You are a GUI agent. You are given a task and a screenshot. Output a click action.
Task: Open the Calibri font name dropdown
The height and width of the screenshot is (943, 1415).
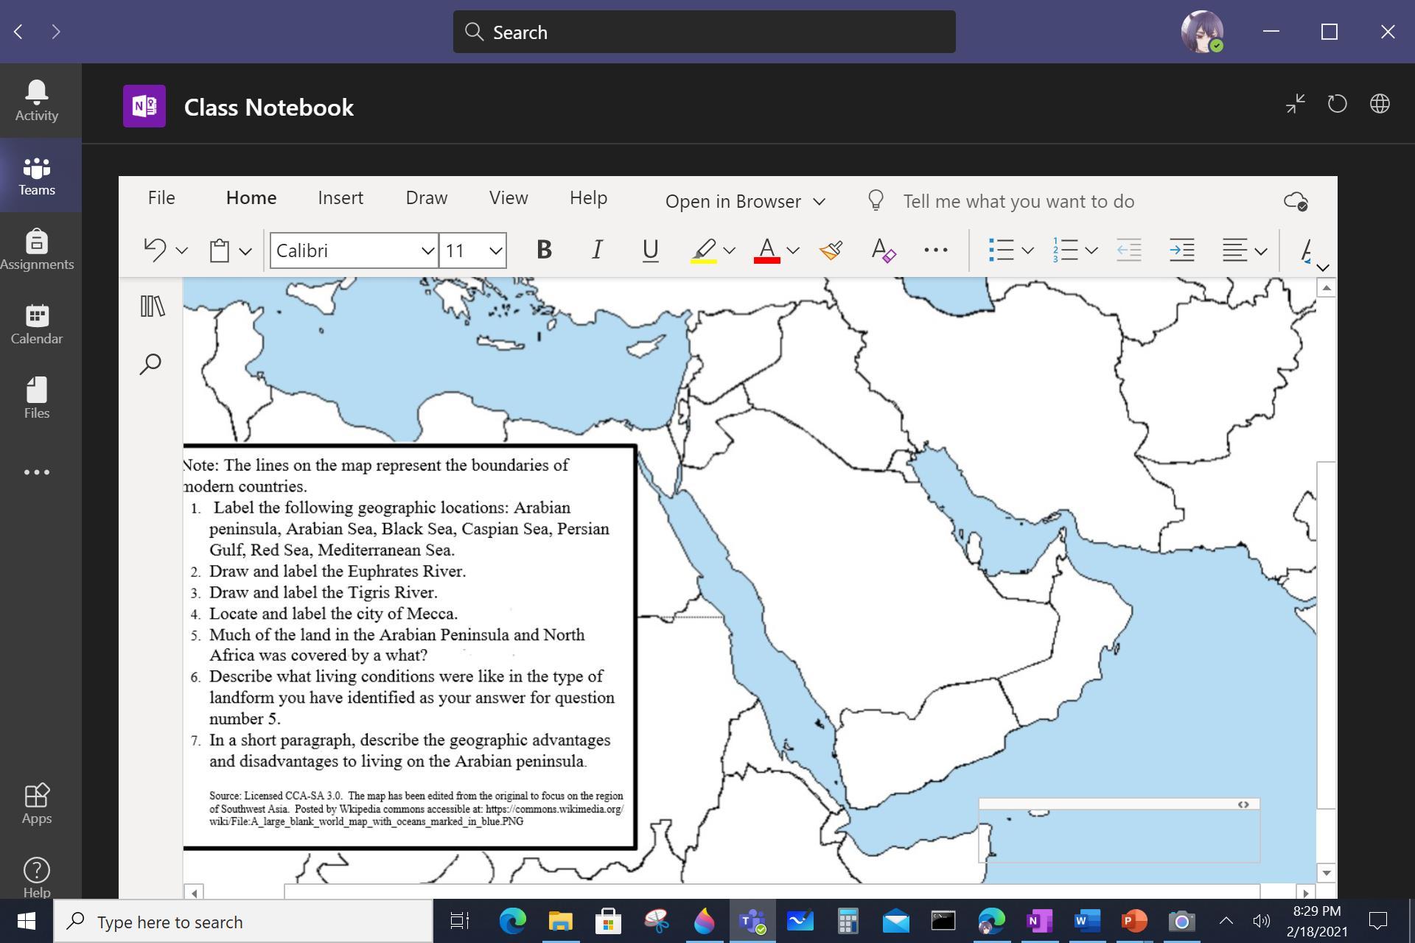point(427,250)
